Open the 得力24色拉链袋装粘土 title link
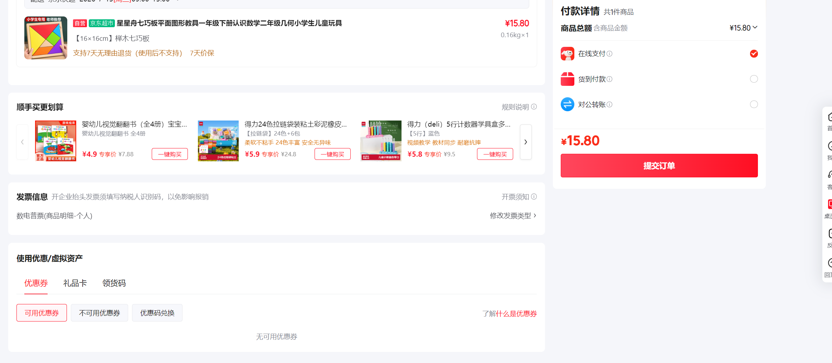This screenshot has width=832, height=363. point(296,124)
